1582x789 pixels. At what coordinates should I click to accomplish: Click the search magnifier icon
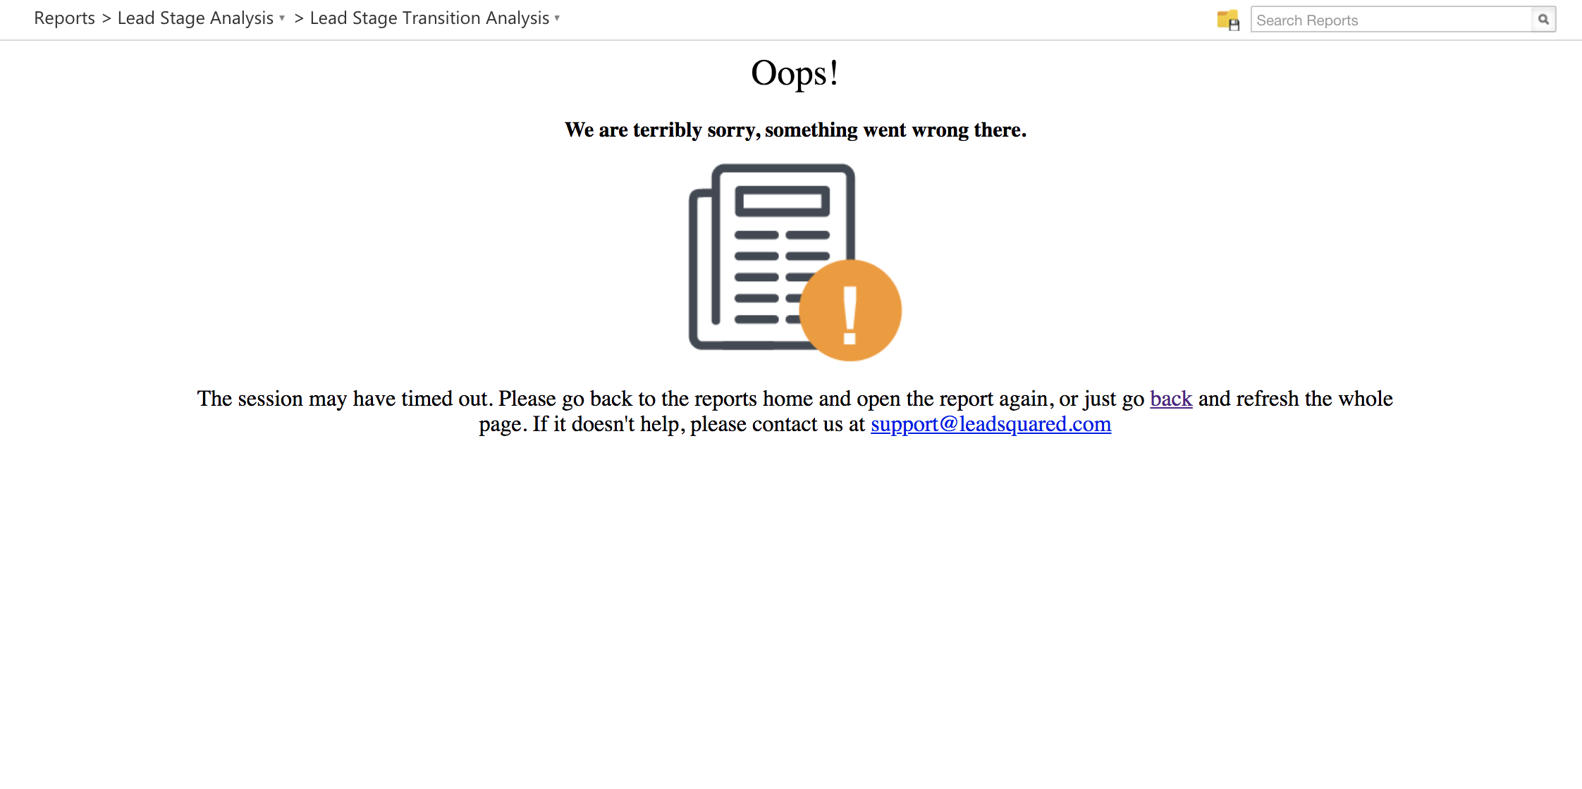click(1543, 20)
